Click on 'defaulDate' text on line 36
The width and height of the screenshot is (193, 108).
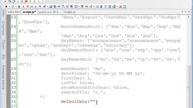pos(74,102)
